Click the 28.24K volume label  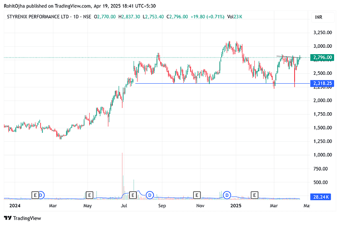point(321,197)
